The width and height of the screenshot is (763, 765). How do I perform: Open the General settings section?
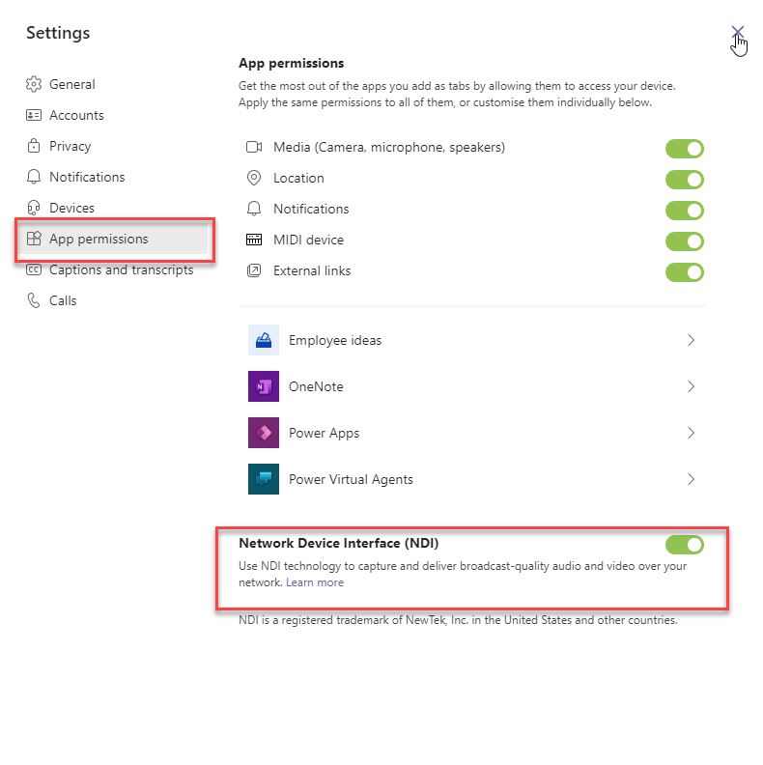coord(71,84)
